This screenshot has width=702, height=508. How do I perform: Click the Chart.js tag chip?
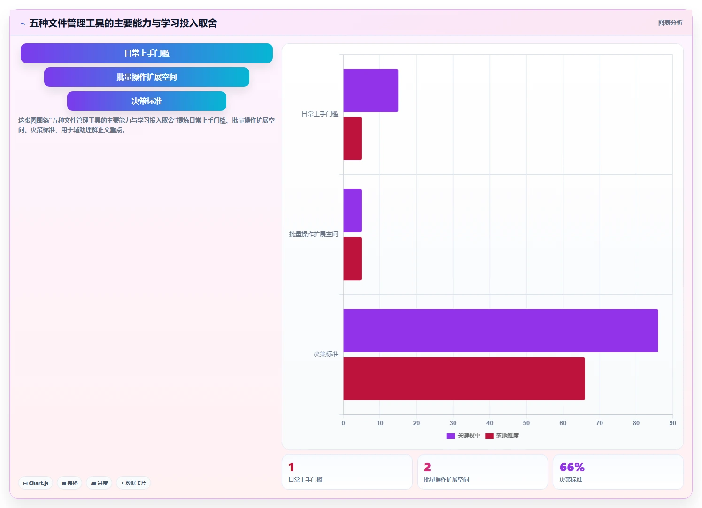point(36,483)
